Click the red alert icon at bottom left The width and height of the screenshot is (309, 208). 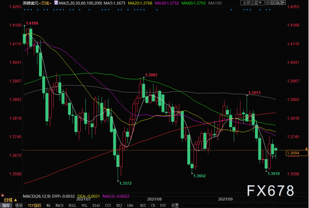click(2, 195)
